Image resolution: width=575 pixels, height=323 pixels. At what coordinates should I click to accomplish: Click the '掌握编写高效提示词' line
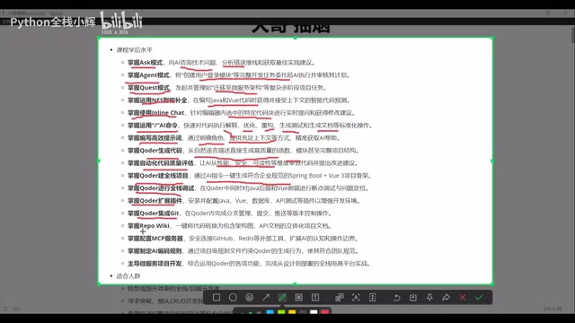(234, 137)
